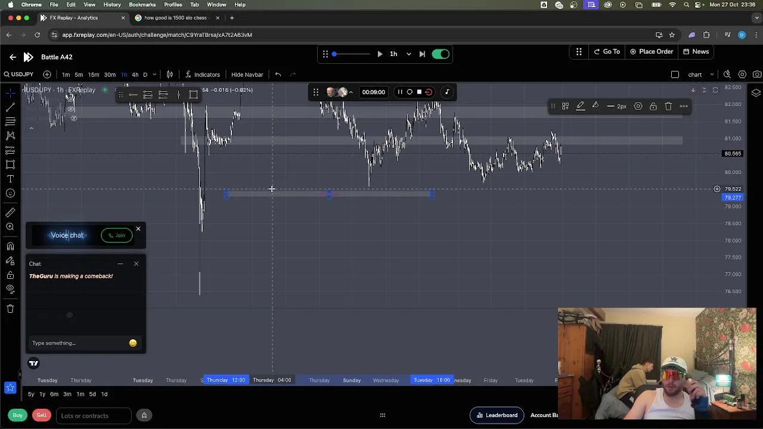
Task: Lock the selected drawing in floating toolbar
Action: (x=653, y=106)
